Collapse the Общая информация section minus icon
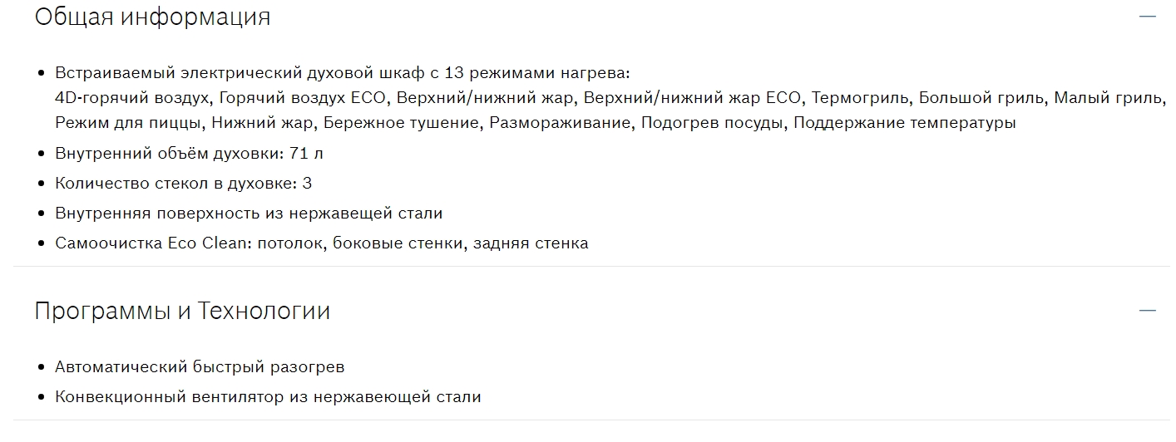Viewport: 1176px width, 442px height. [x=1148, y=17]
